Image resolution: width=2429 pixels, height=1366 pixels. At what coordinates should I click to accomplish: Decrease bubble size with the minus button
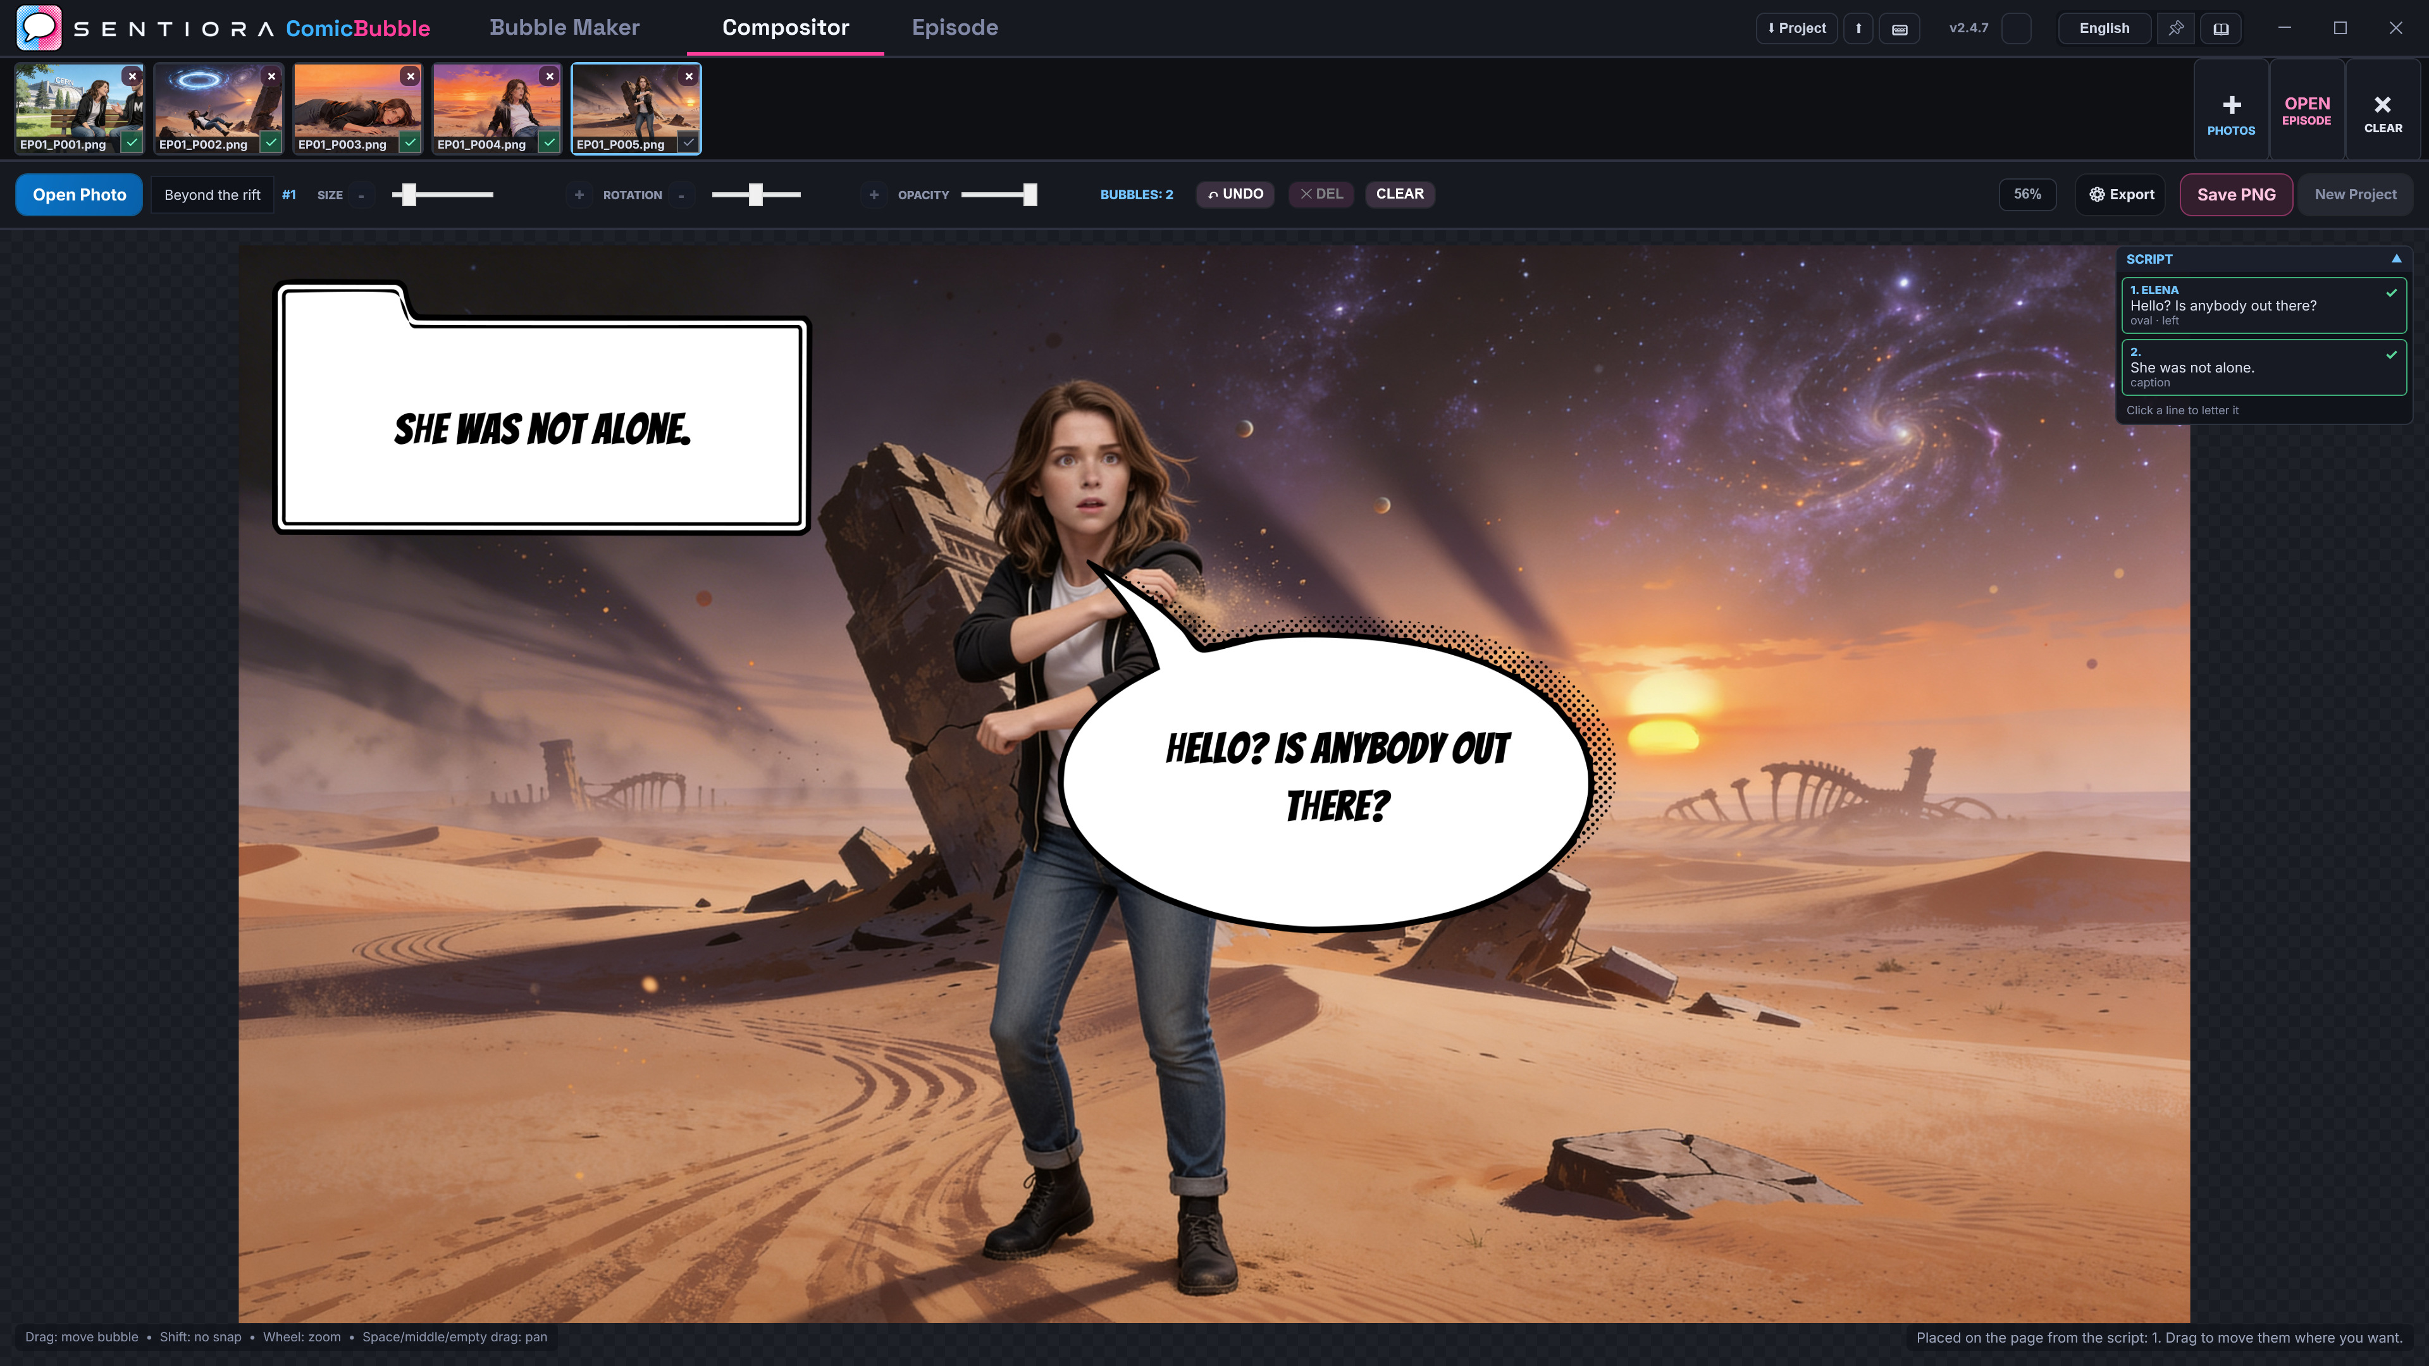point(361,195)
